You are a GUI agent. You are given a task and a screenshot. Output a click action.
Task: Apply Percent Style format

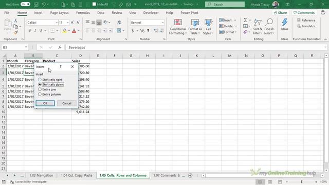[x=142, y=31]
